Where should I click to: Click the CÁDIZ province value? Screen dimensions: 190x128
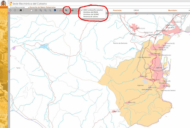click(136, 10)
